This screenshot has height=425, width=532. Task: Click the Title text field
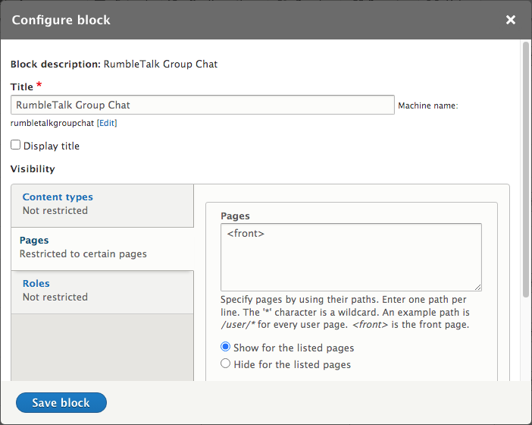click(x=202, y=105)
